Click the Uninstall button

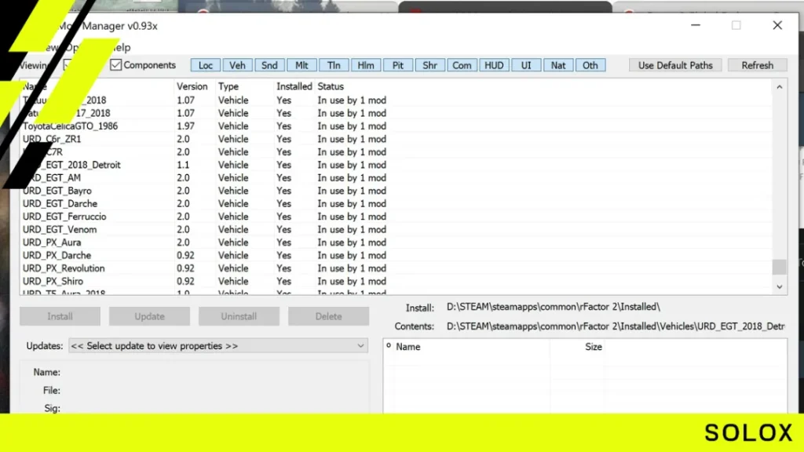click(x=239, y=316)
